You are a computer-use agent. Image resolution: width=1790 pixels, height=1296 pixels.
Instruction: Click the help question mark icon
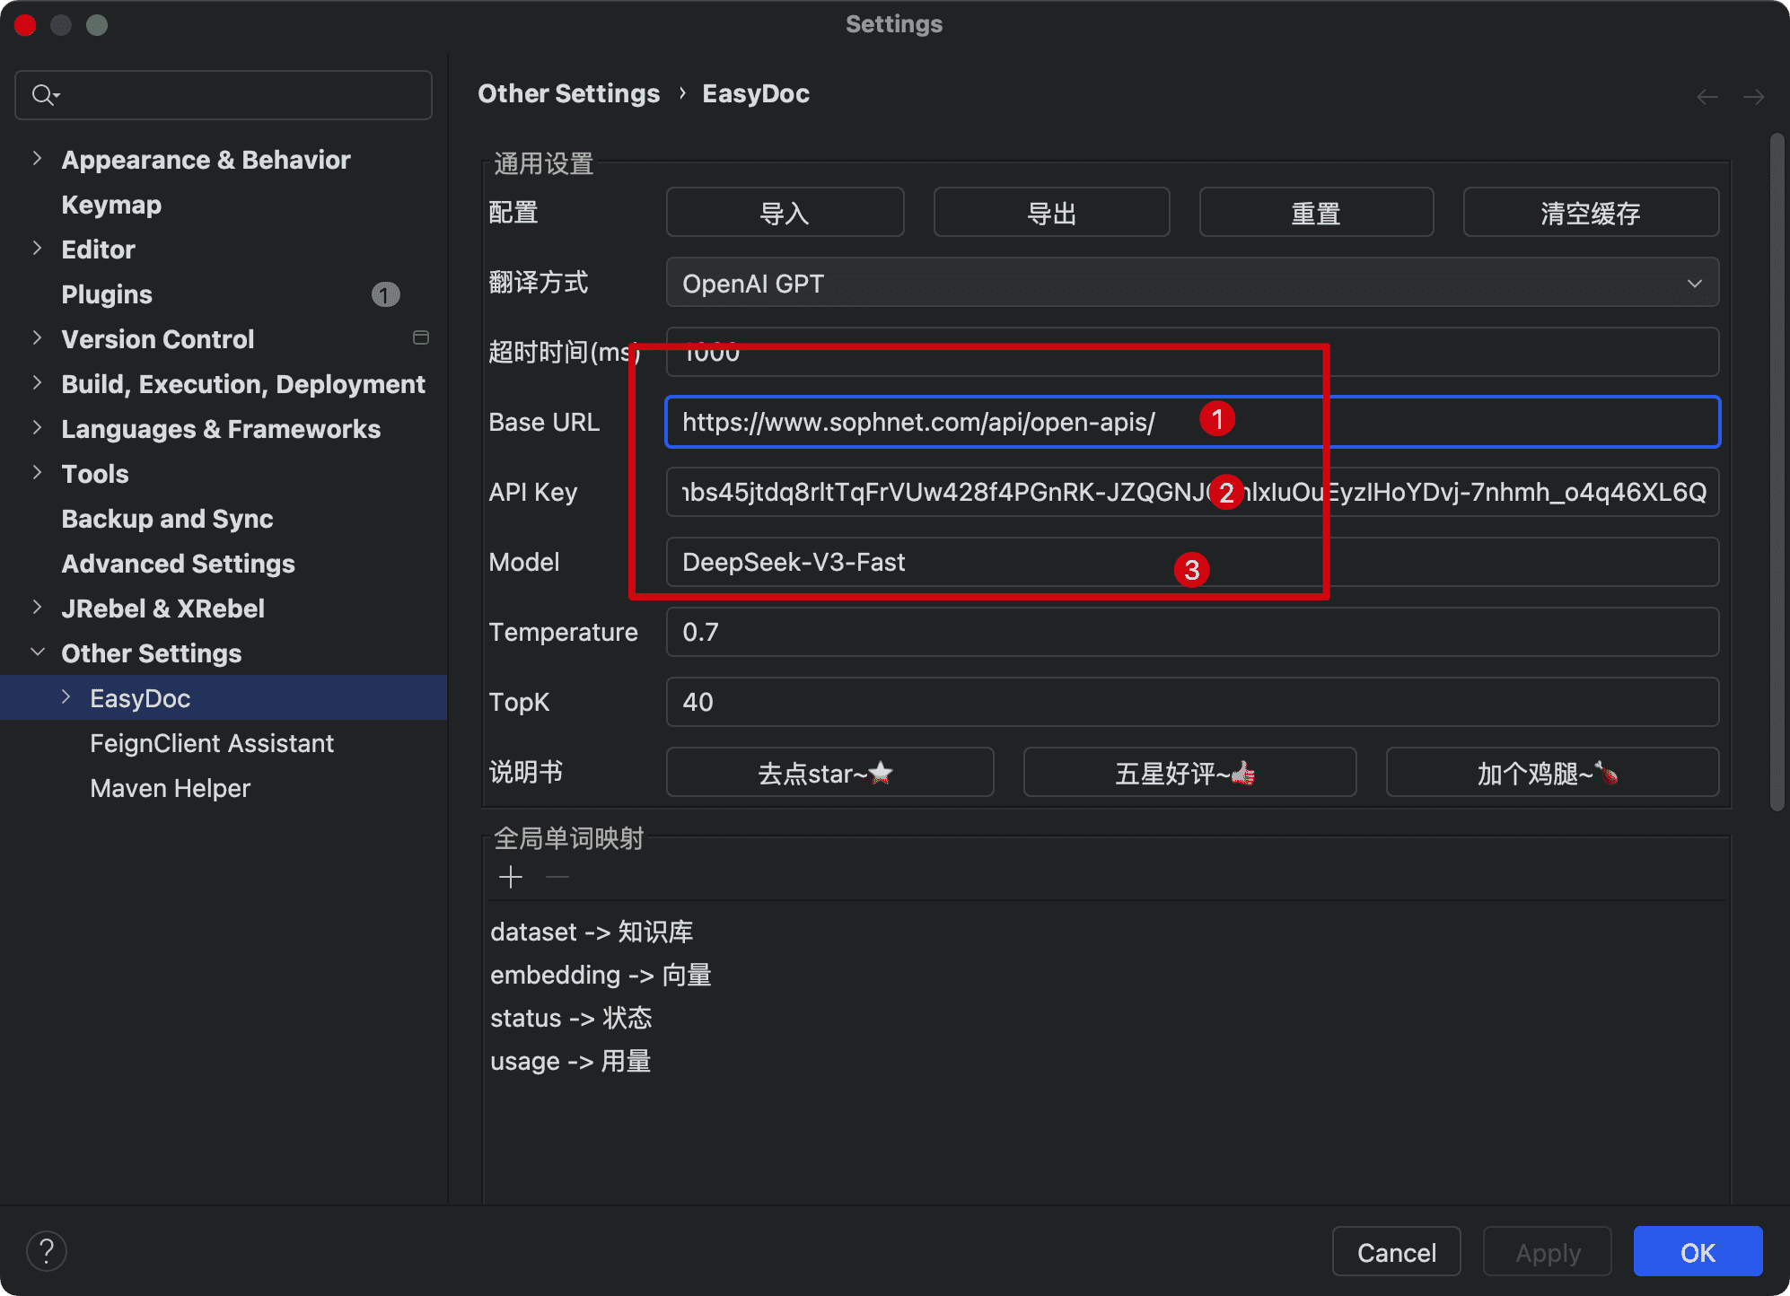tap(47, 1251)
